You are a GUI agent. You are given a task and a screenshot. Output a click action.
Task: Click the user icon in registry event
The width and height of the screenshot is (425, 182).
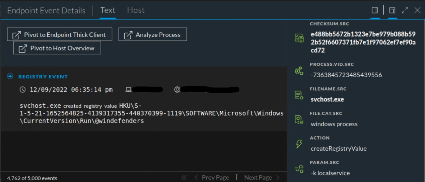[177, 90]
